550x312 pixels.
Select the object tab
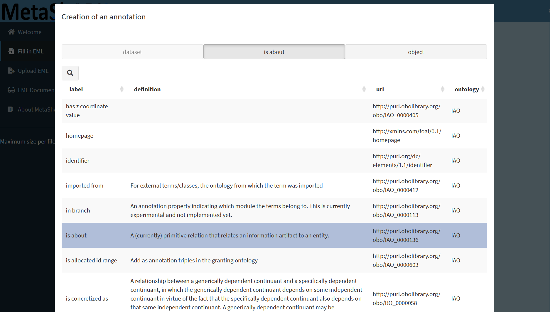[416, 52]
